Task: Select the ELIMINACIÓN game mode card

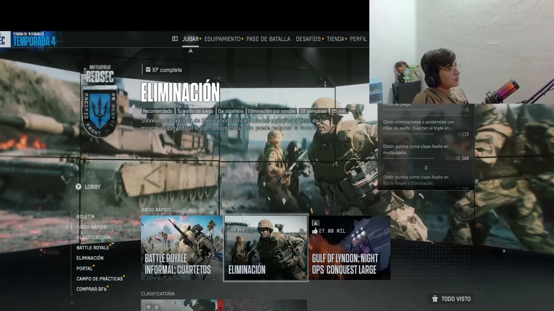Action: coord(266,248)
